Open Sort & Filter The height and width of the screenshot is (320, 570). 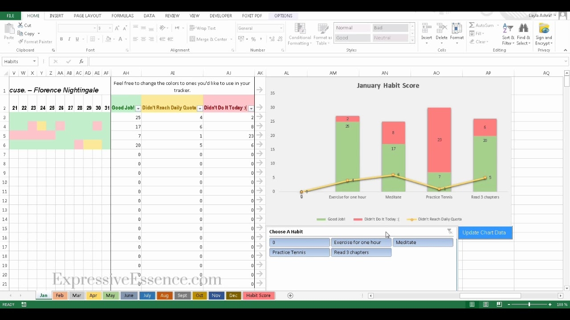[x=508, y=33]
